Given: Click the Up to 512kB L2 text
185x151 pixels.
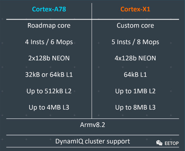Looking at the screenshot, I should tap(49, 91).
